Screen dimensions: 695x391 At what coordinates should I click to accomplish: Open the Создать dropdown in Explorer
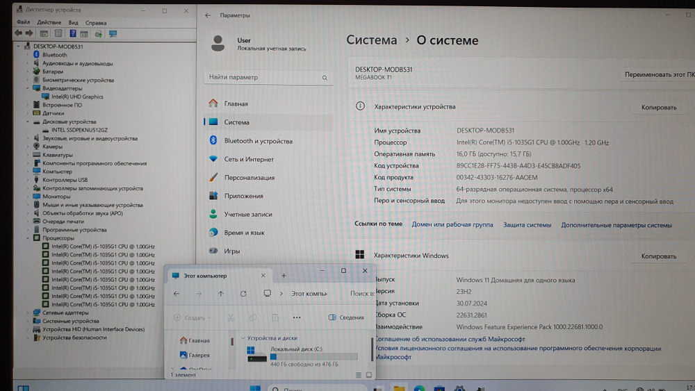point(193,317)
